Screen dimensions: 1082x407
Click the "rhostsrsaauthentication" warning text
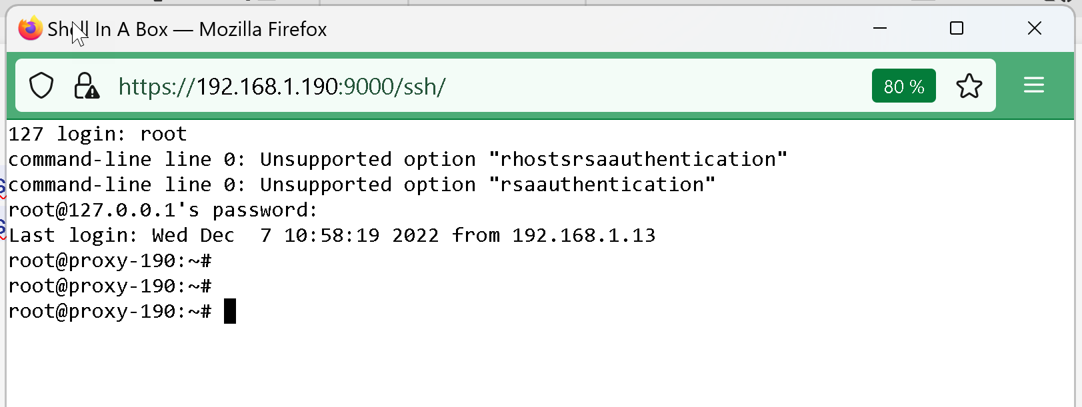(x=638, y=160)
